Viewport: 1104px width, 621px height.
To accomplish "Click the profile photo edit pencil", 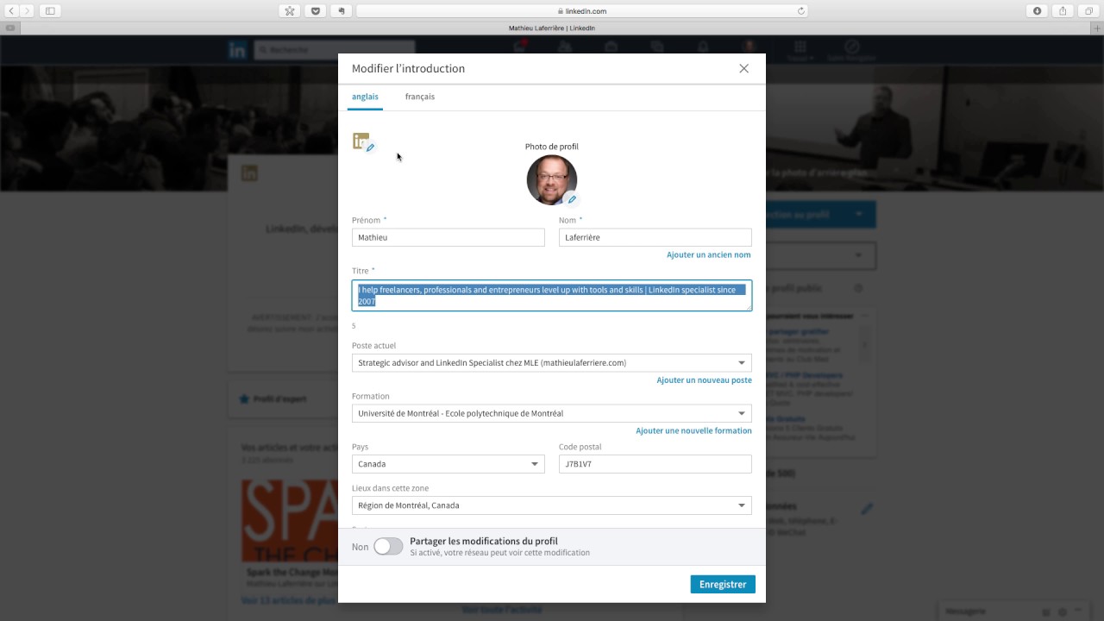I will pos(571,199).
